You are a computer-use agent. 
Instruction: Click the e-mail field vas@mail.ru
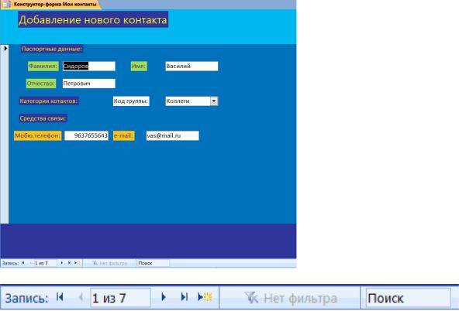coord(172,135)
